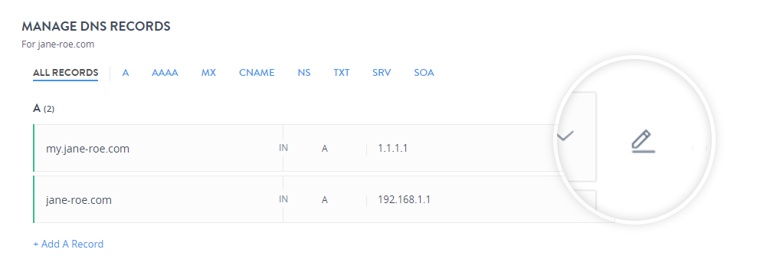Switch to the ALL RECORDS tab
757x279 pixels.
point(66,73)
